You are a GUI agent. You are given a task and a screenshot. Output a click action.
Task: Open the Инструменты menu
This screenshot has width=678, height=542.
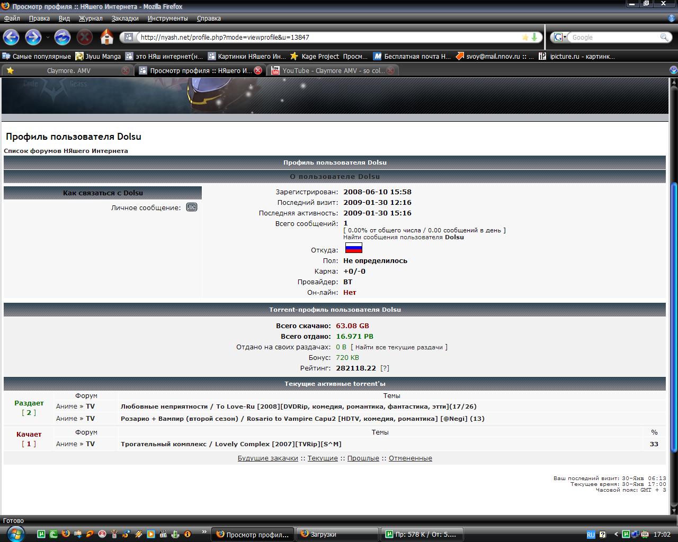pyautogui.click(x=168, y=18)
